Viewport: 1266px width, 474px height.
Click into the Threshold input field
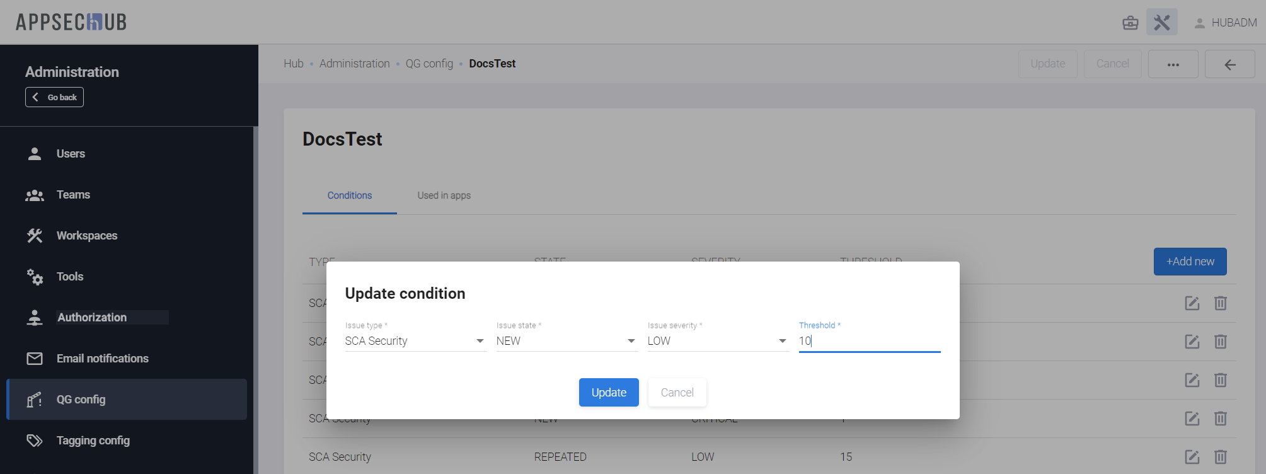[870, 341]
